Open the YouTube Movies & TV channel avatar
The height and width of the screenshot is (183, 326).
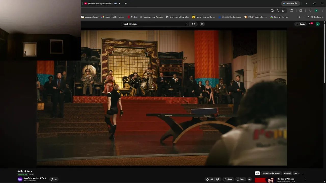click(x=20, y=179)
